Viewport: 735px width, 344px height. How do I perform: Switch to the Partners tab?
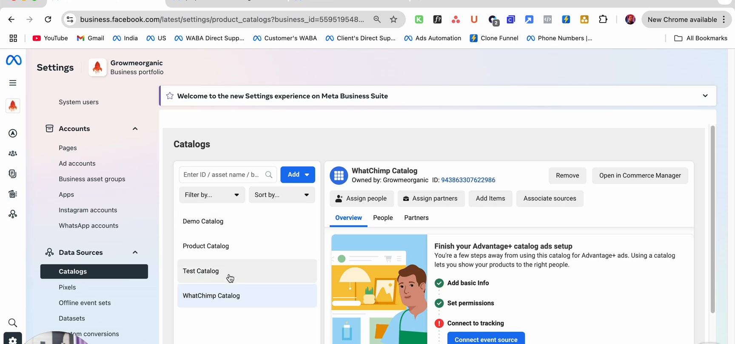(x=416, y=218)
